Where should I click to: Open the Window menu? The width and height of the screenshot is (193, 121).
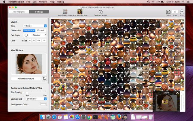coord(43,2)
